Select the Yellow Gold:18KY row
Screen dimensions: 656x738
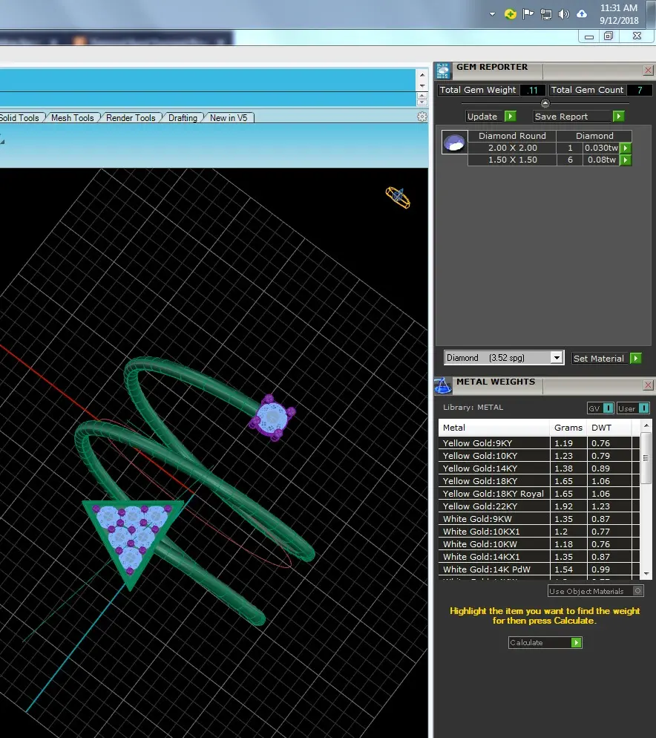[x=539, y=481]
